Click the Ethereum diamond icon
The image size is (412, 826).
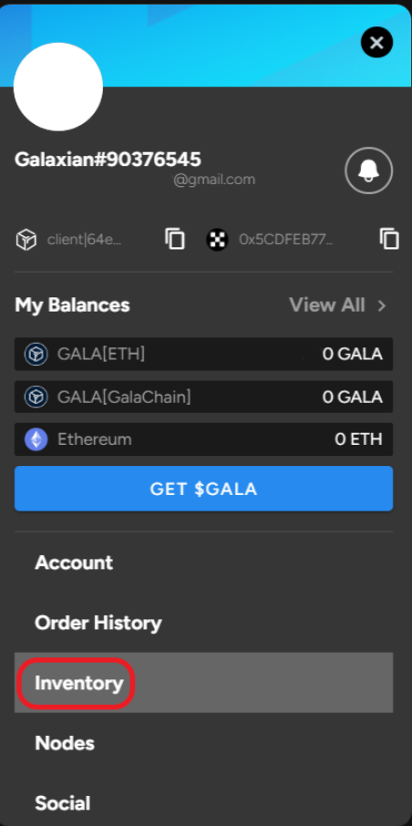[36, 439]
